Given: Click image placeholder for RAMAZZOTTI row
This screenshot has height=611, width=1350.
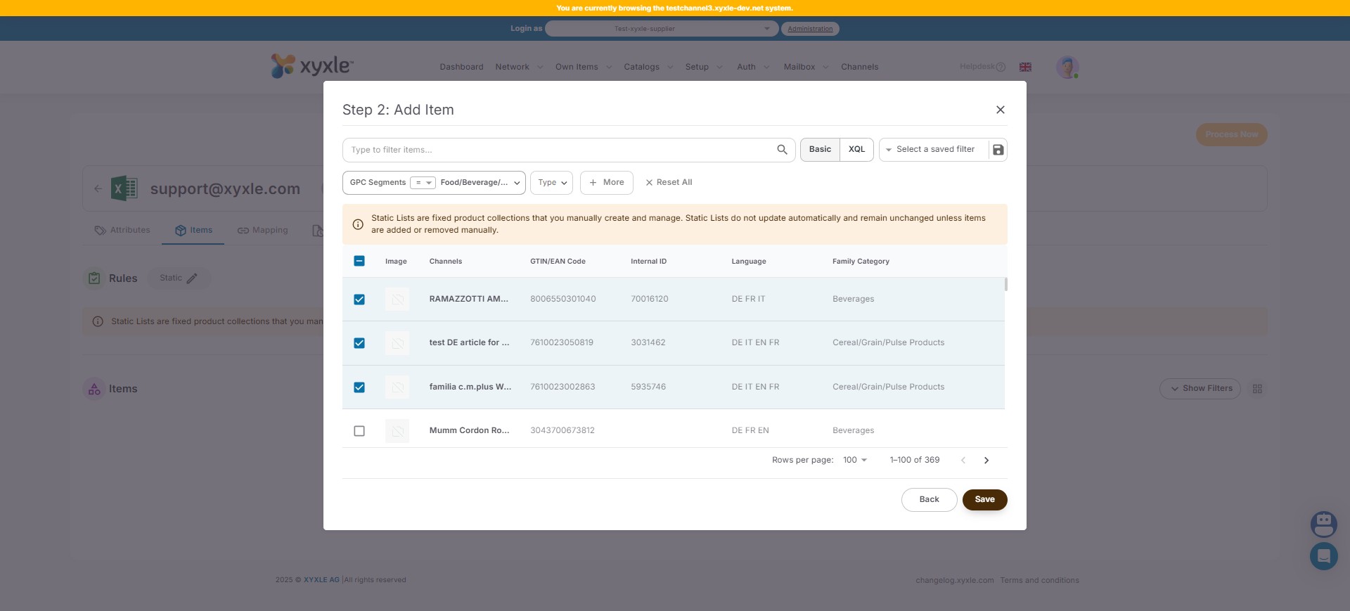Looking at the screenshot, I should pyautogui.click(x=397, y=300).
